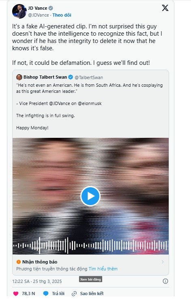Open the @TalbertSwan handle in quoted tweet
This screenshot has height=302, width=191.
click(x=89, y=77)
